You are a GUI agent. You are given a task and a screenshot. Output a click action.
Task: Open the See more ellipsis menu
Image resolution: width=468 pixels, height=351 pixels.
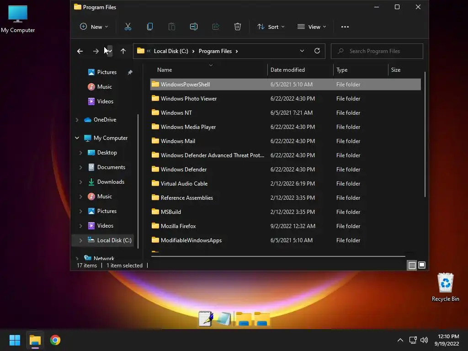[345, 27]
